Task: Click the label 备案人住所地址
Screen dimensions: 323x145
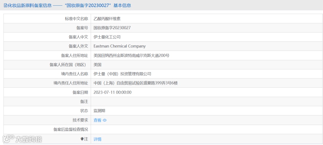Action: pos(74,55)
